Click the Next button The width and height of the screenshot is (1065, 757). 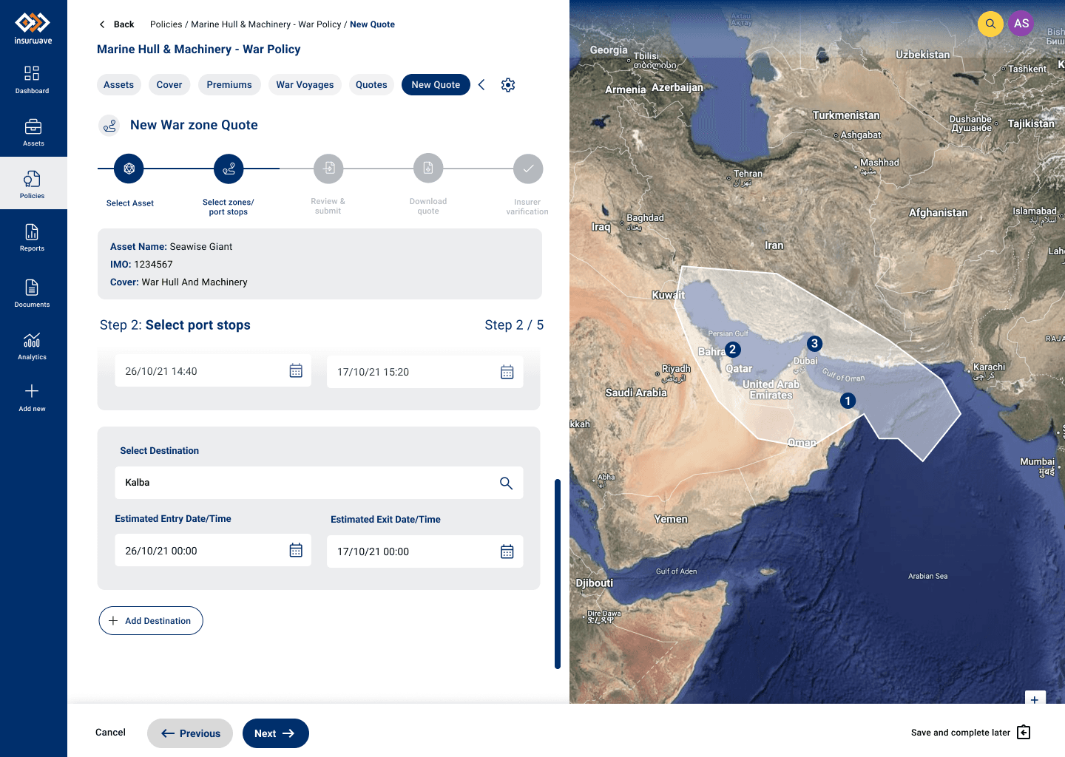276,733
